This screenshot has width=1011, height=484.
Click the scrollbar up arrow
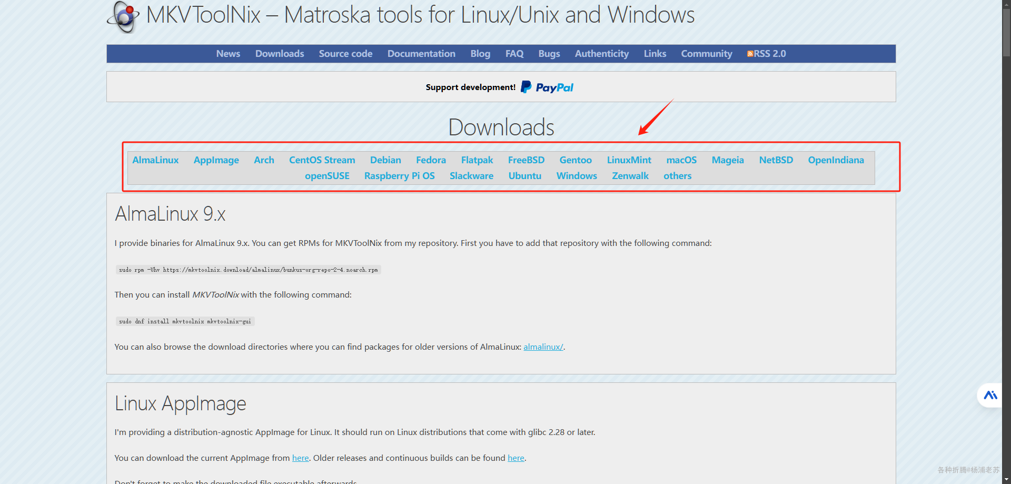(1006, 4)
